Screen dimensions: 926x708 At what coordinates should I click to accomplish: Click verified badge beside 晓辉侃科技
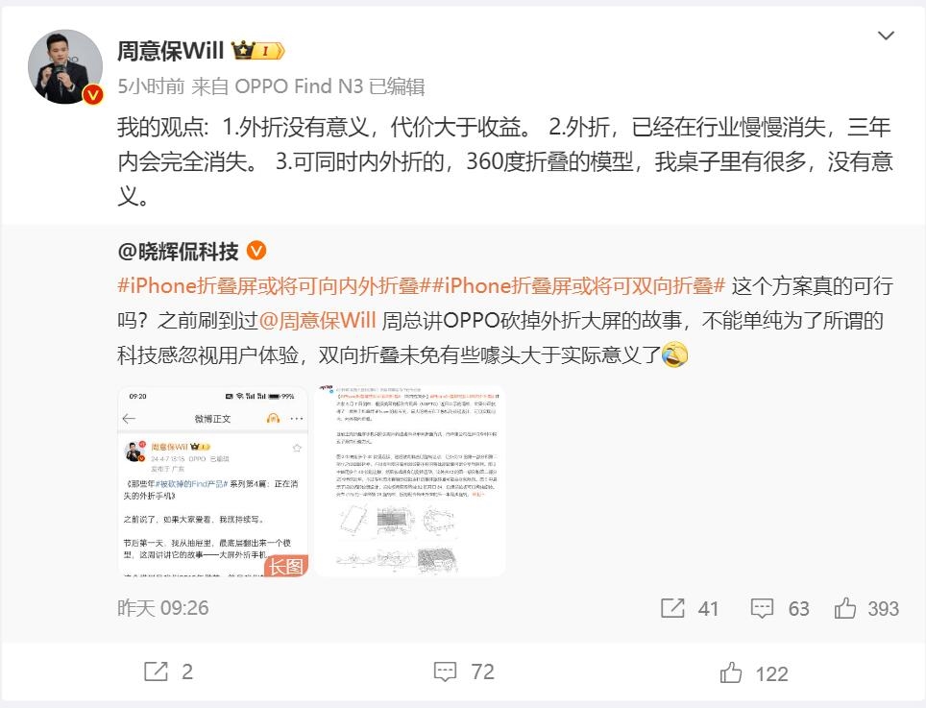click(256, 251)
